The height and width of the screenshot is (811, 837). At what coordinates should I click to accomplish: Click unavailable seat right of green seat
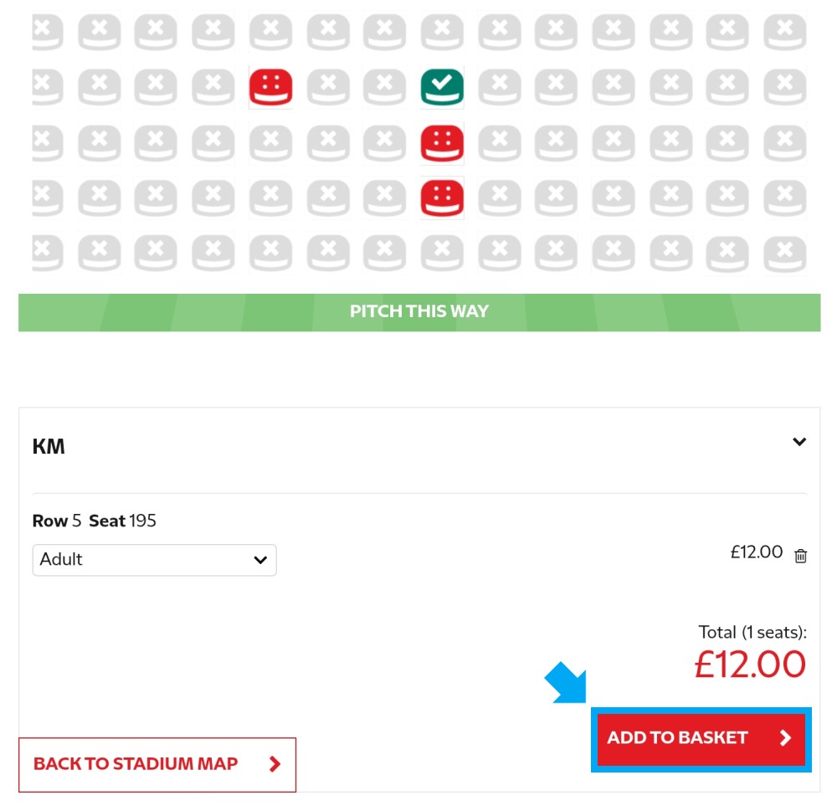(499, 86)
